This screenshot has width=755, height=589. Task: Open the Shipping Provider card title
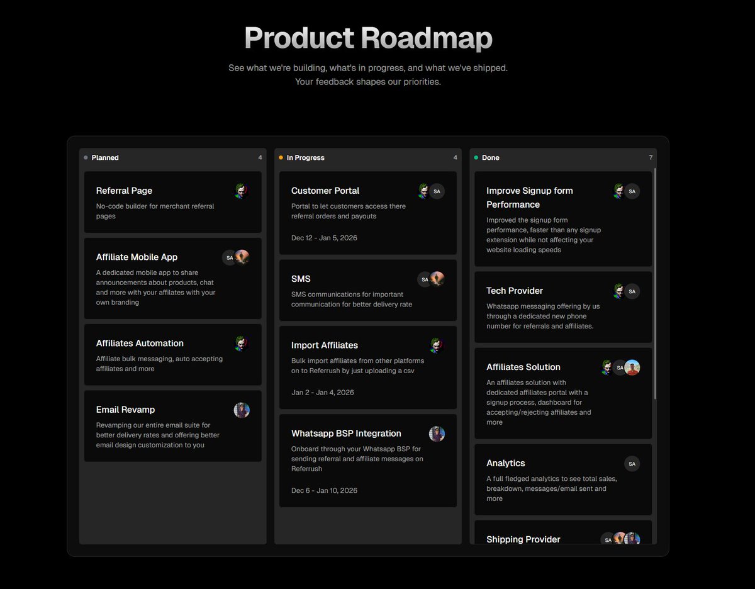click(x=523, y=539)
